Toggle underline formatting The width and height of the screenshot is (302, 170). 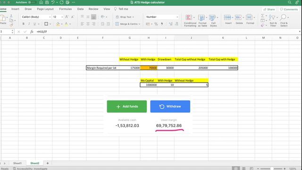coord(34,24)
